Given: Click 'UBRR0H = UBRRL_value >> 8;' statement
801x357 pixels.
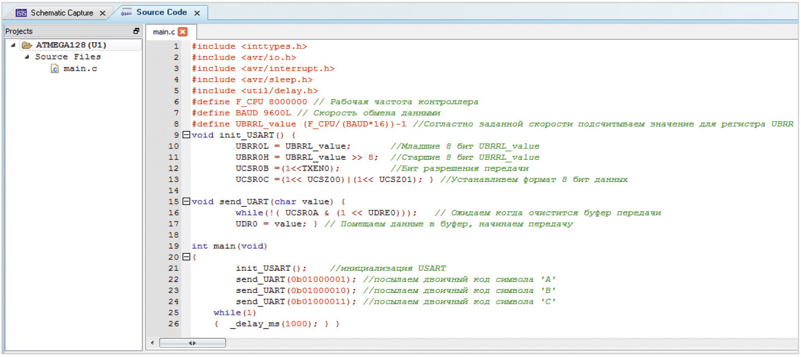Looking at the screenshot, I should pos(307,157).
